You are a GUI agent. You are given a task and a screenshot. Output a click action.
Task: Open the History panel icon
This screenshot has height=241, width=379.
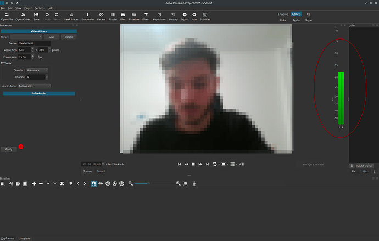[172, 16]
